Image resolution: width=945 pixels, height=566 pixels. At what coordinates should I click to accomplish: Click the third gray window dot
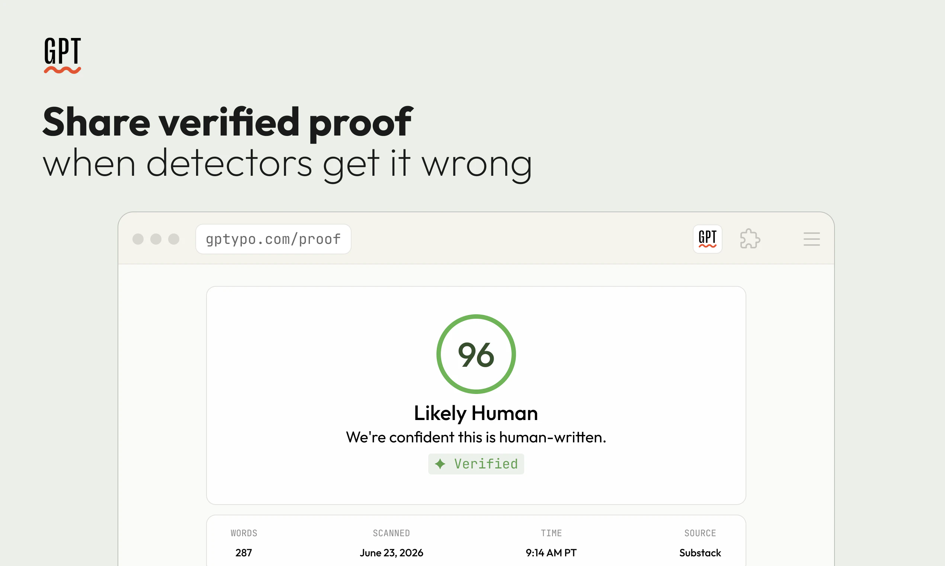[x=174, y=239]
